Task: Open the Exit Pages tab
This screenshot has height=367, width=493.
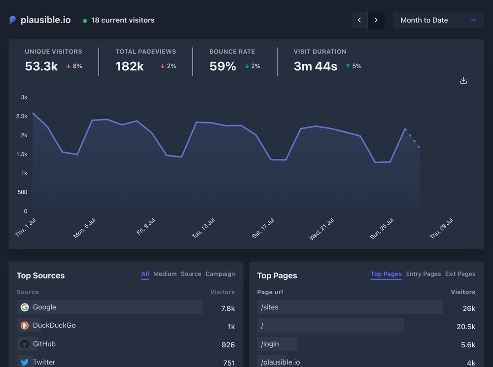Action: click(x=460, y=274)
